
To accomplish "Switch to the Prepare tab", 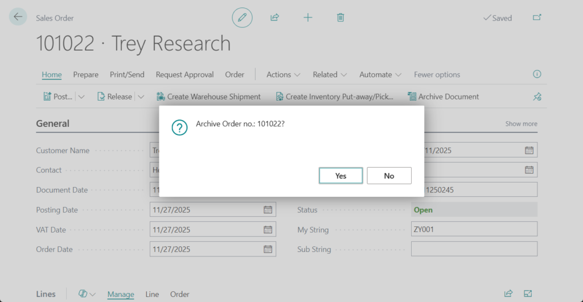I will coord(86,75).
